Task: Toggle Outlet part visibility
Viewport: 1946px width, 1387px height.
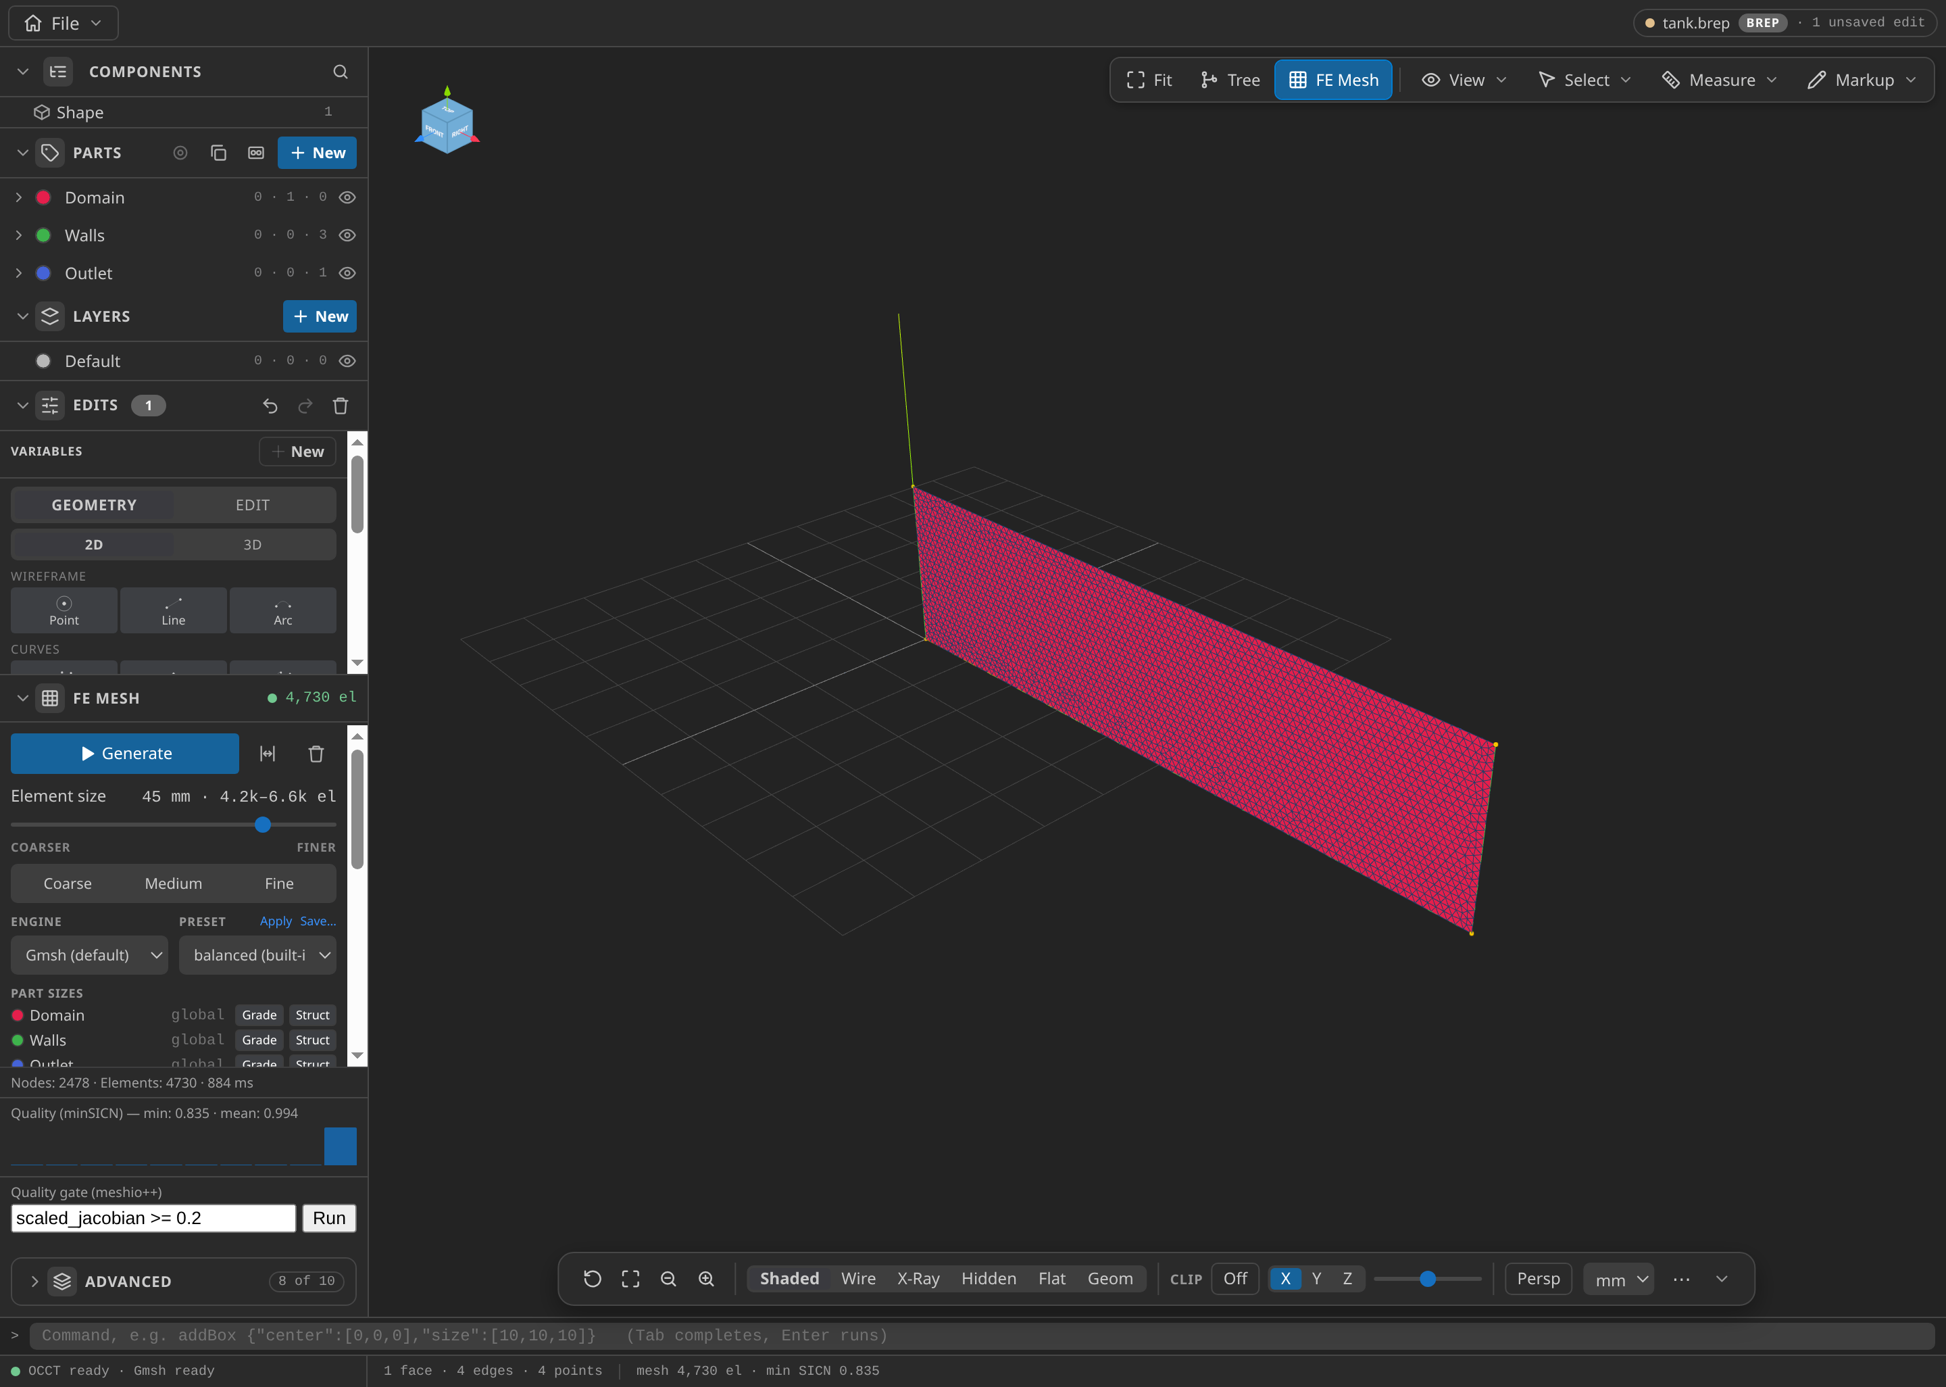Action: pos(347,273)
